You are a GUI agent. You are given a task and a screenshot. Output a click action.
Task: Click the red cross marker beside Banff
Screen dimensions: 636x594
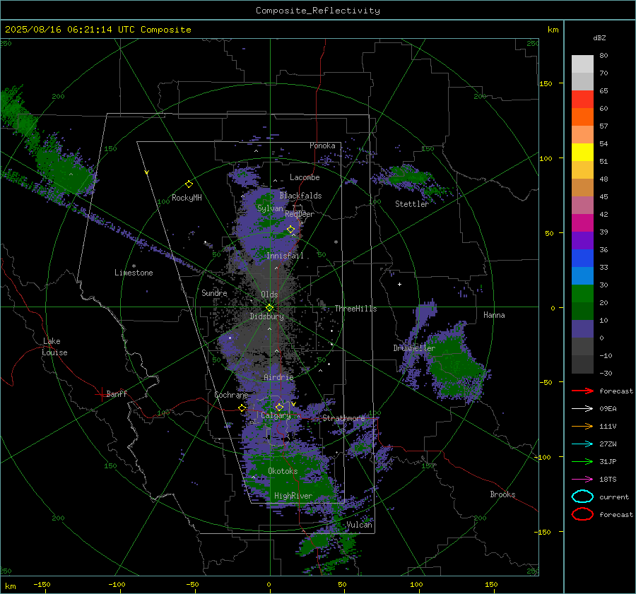click(101, 394)
